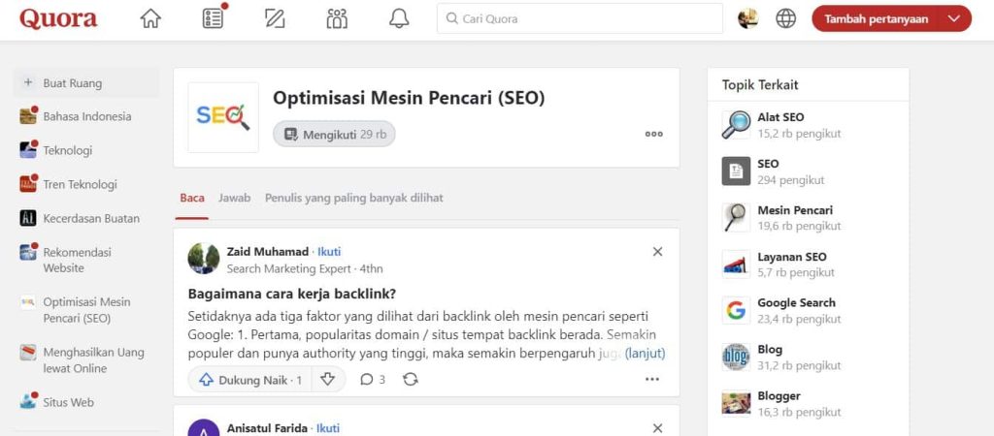Click the Optimisasi Mesin Pencari (SEO) heading
Viewport: 994px width, 436px height.
(x=409, y=98)
